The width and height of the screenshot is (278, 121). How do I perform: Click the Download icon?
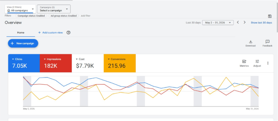pos(250,42)
